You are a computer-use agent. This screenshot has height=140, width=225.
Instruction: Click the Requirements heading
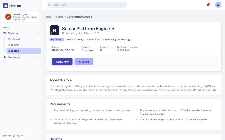(x=60, y=104)
